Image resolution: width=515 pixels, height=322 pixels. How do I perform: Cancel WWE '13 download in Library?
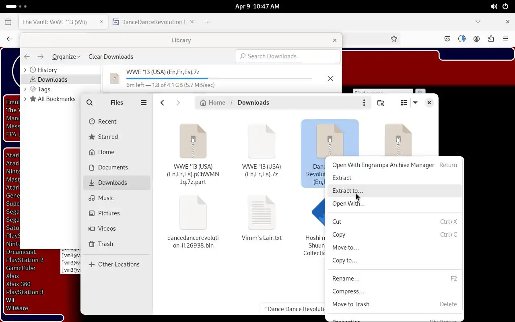(x=330, y=78)
